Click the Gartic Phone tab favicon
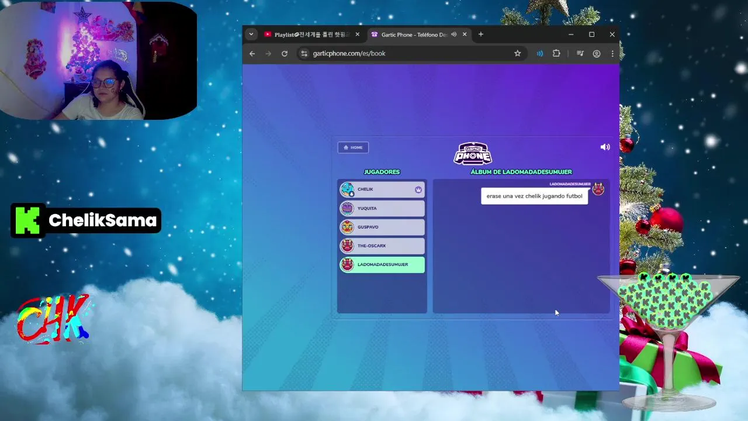The width and height of the screenshot is (748, 421). point(374,34)
